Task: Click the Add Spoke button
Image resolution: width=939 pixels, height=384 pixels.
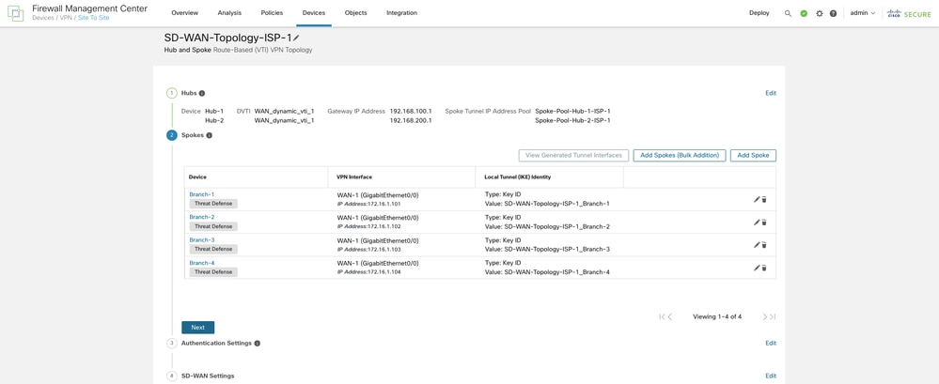Action: tap(753, 156)
